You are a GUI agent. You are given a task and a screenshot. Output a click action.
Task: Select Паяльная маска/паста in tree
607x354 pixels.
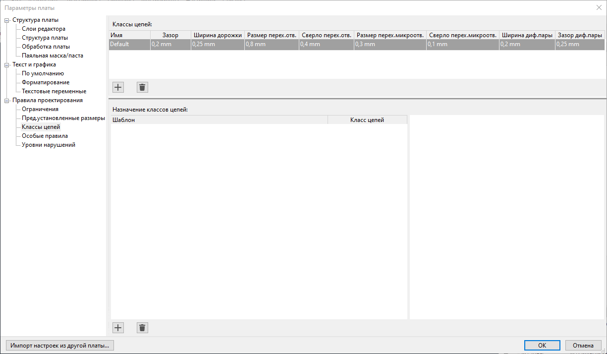[53, 56]
